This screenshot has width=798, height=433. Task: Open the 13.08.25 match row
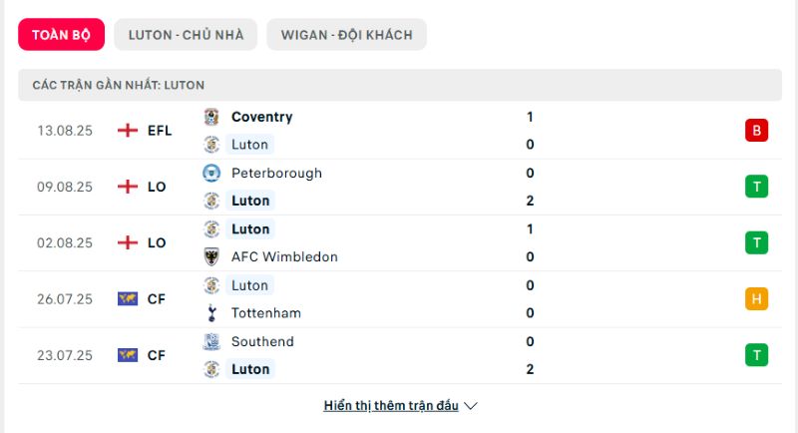point(400,131)
